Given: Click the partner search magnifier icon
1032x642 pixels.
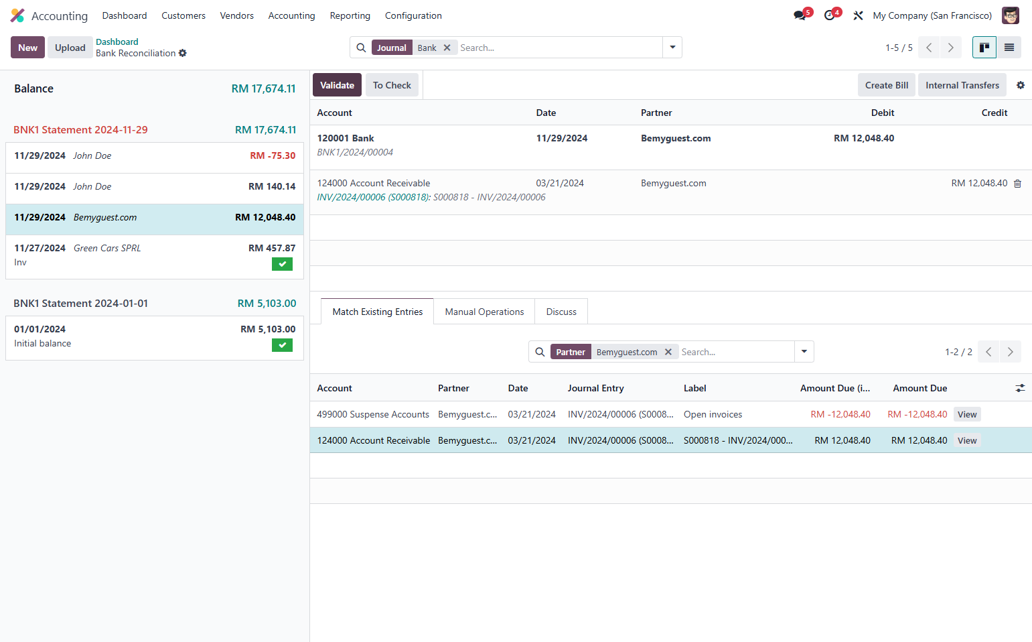Looking at the screenshot, I should pyautogui.click(x=540, y=352).
